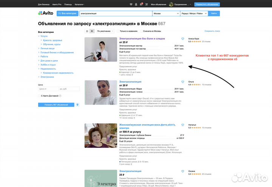Open По умолчанию sort dropdown
The image size is (272, 187).
[105, 31]
